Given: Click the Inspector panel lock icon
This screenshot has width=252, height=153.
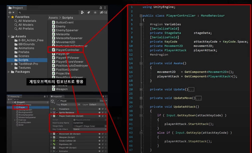Looking at the screenshot, I should point(103,96).
